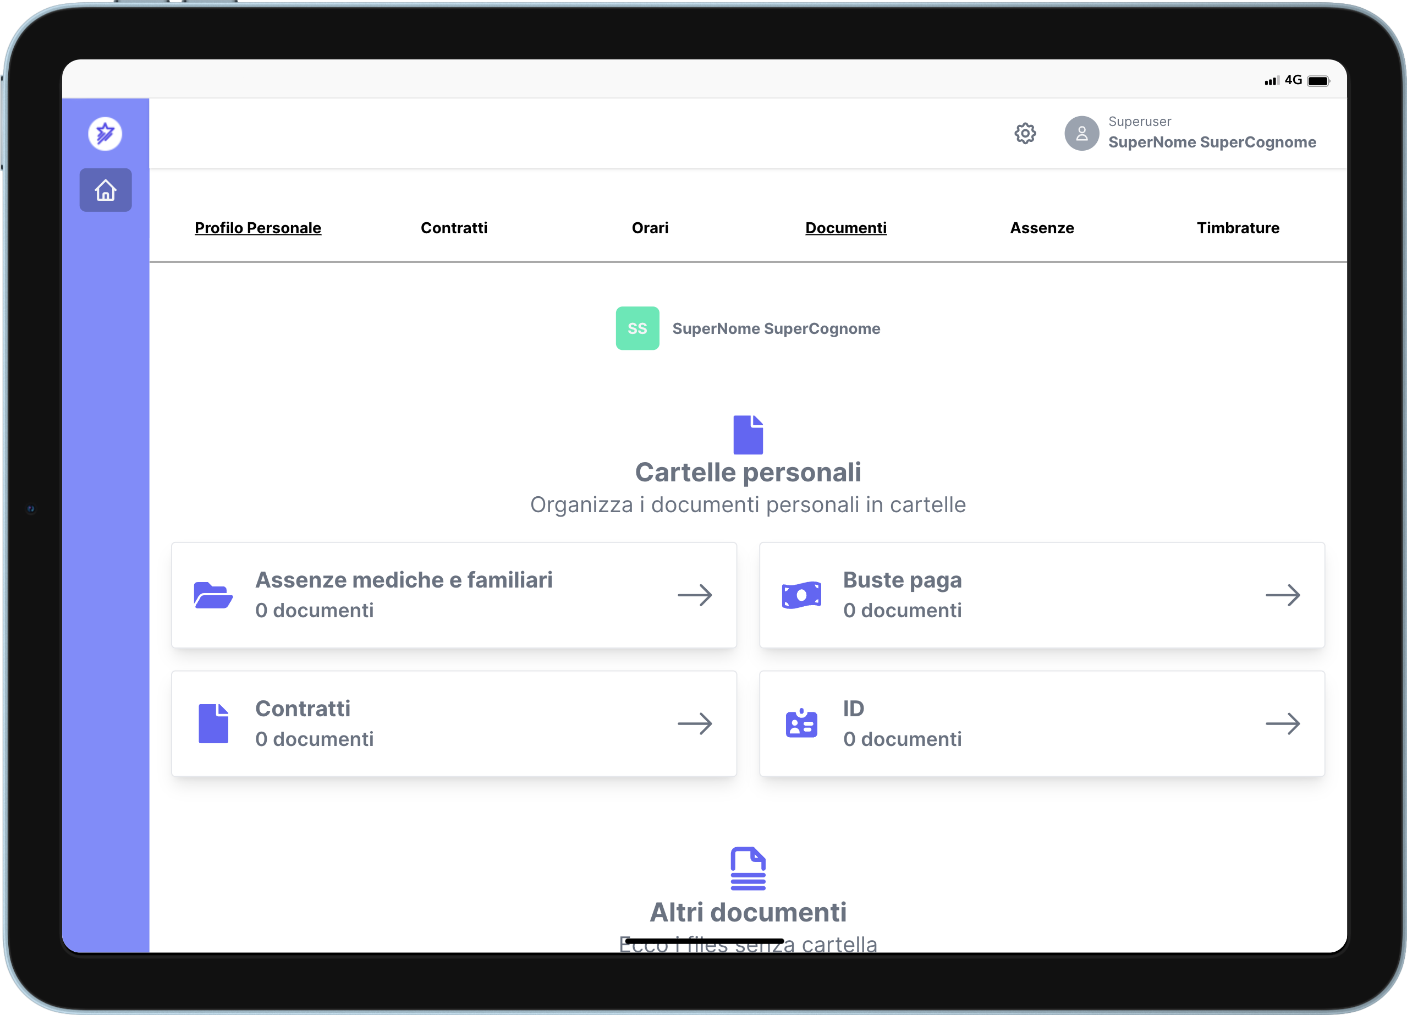Open the Documenti tab
This screenshot has width=1407, height=1015.
(x=845, y=228)
